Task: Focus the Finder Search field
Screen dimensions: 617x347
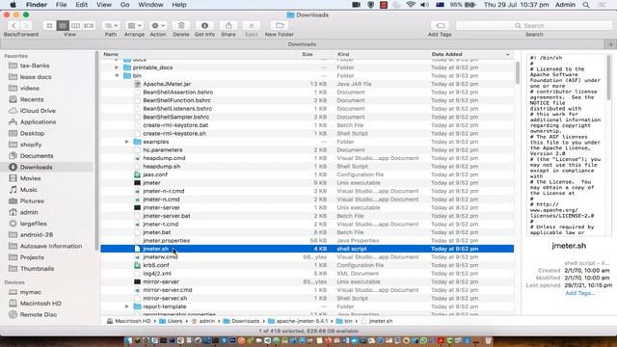Action: (534, 26)
